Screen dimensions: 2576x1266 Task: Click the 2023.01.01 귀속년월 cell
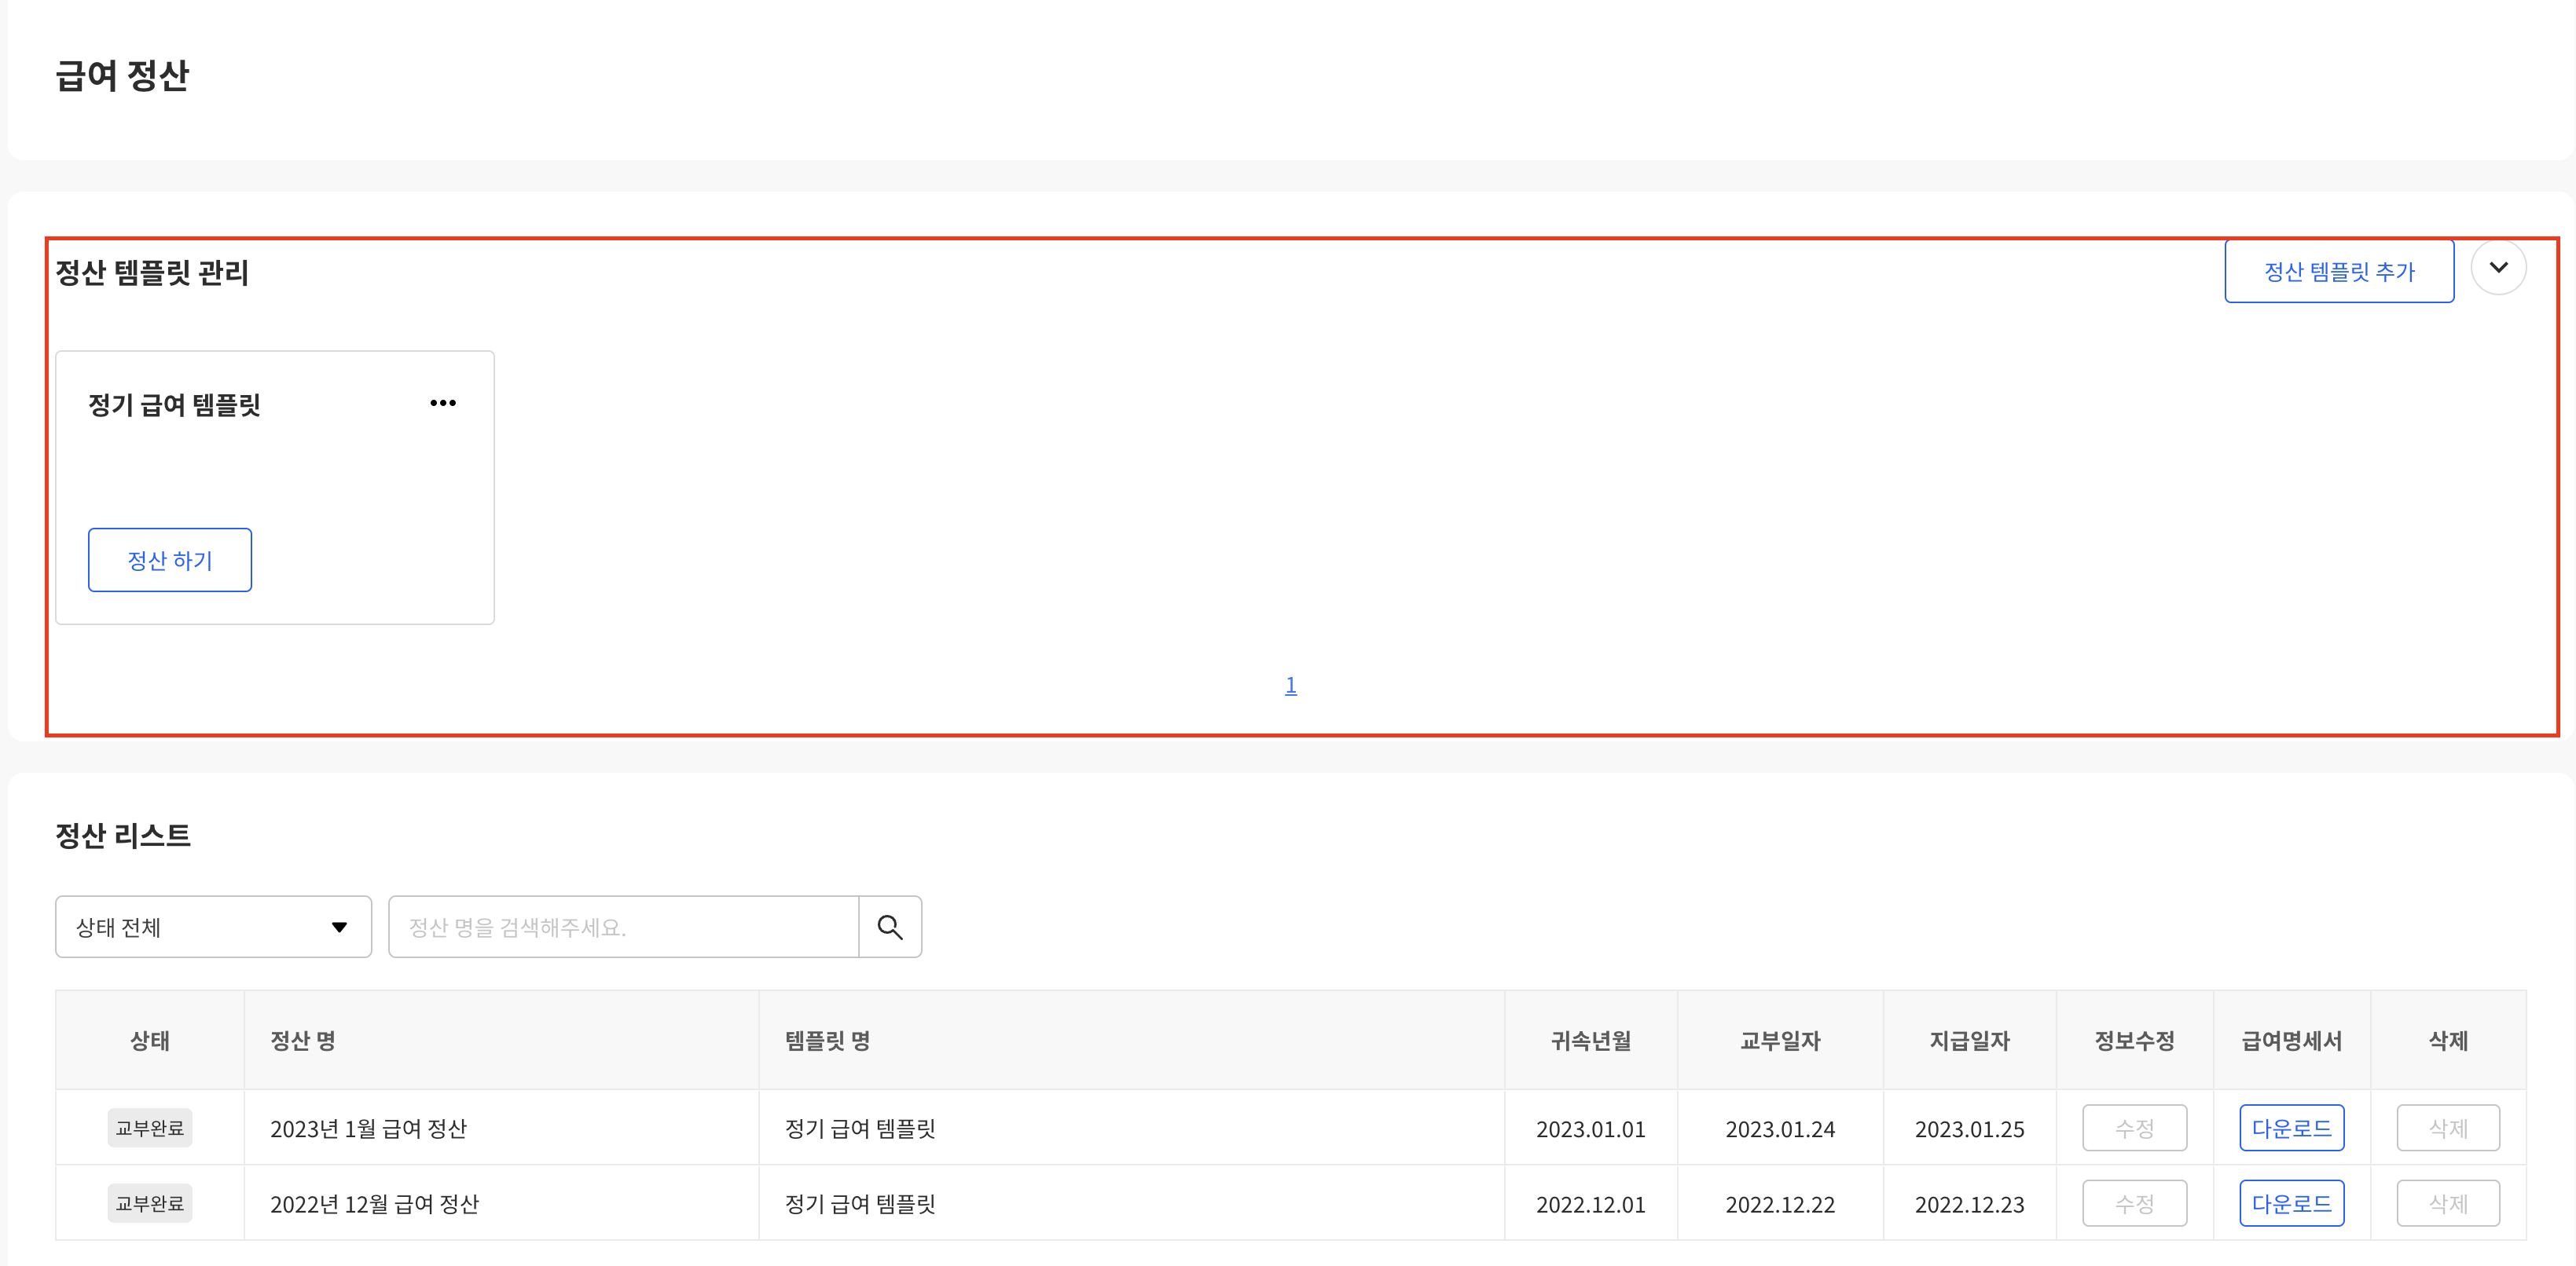click(x=1591, y=1128)
